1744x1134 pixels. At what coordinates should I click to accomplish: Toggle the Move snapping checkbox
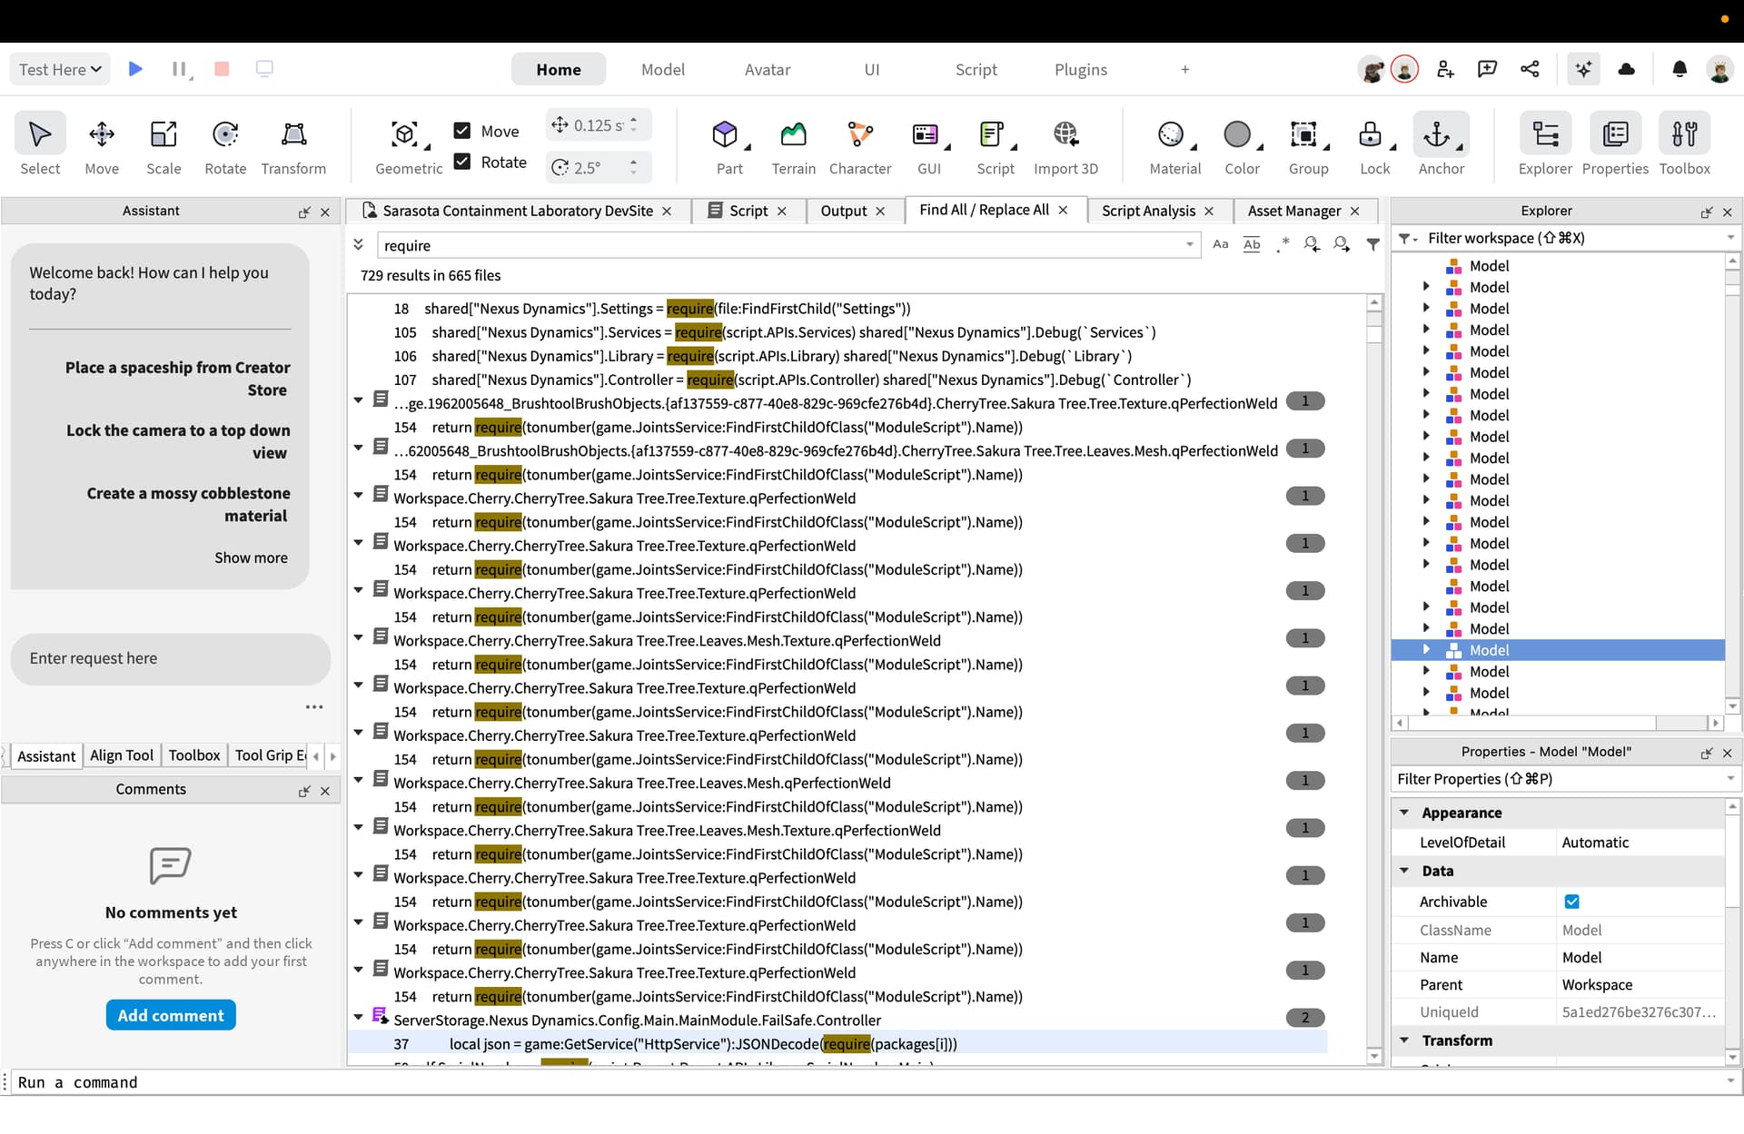(462, 131)
